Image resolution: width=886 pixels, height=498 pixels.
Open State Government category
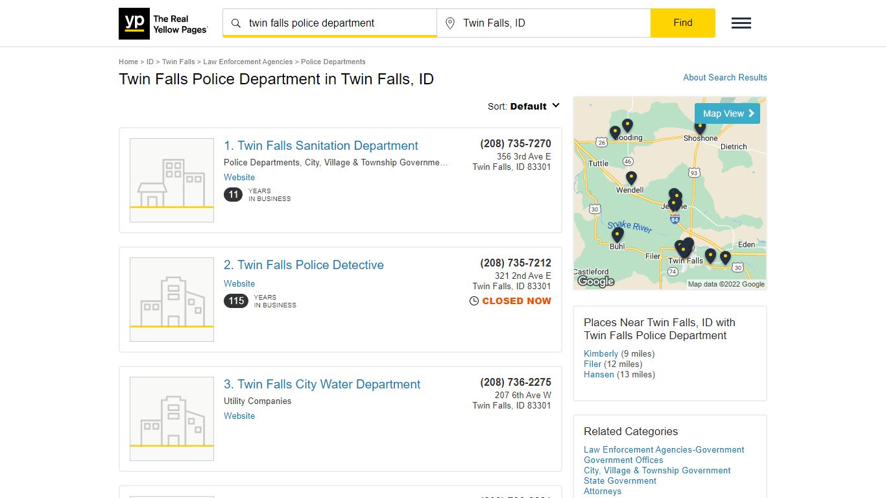(620, 480)
